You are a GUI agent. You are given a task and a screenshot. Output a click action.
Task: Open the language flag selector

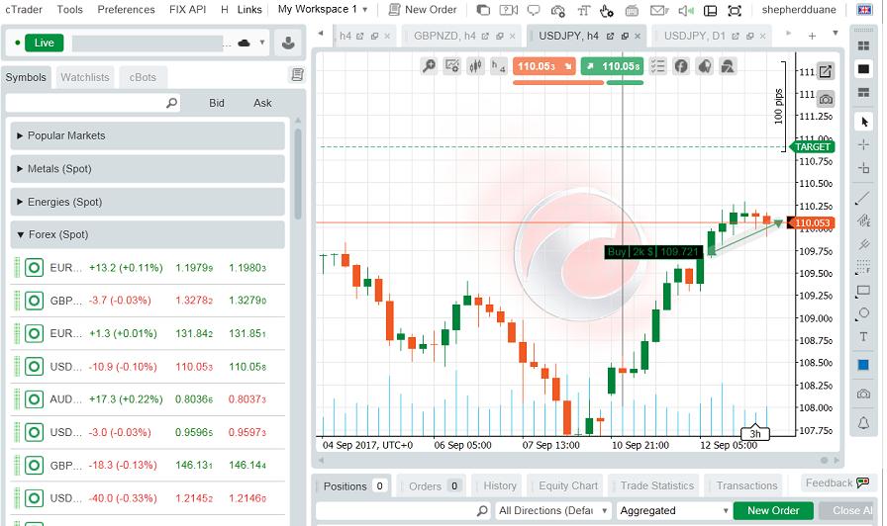click(864, 10)
